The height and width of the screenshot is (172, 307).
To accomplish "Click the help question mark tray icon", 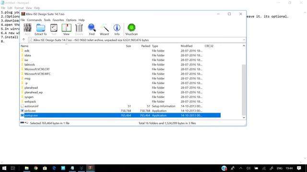I will tap(224, 168).
